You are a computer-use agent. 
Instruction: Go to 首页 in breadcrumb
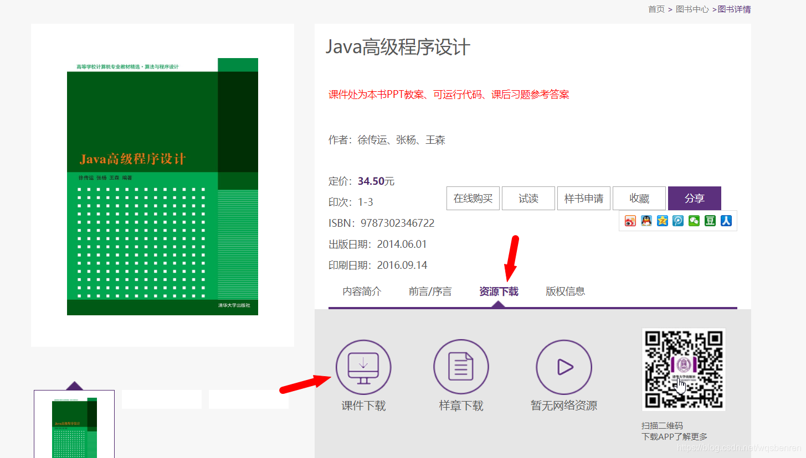[x=656, y=9]
